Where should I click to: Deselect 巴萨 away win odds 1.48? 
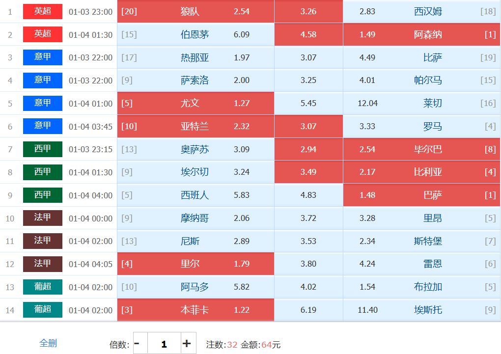pyautogui.click(x=421, y=195)
